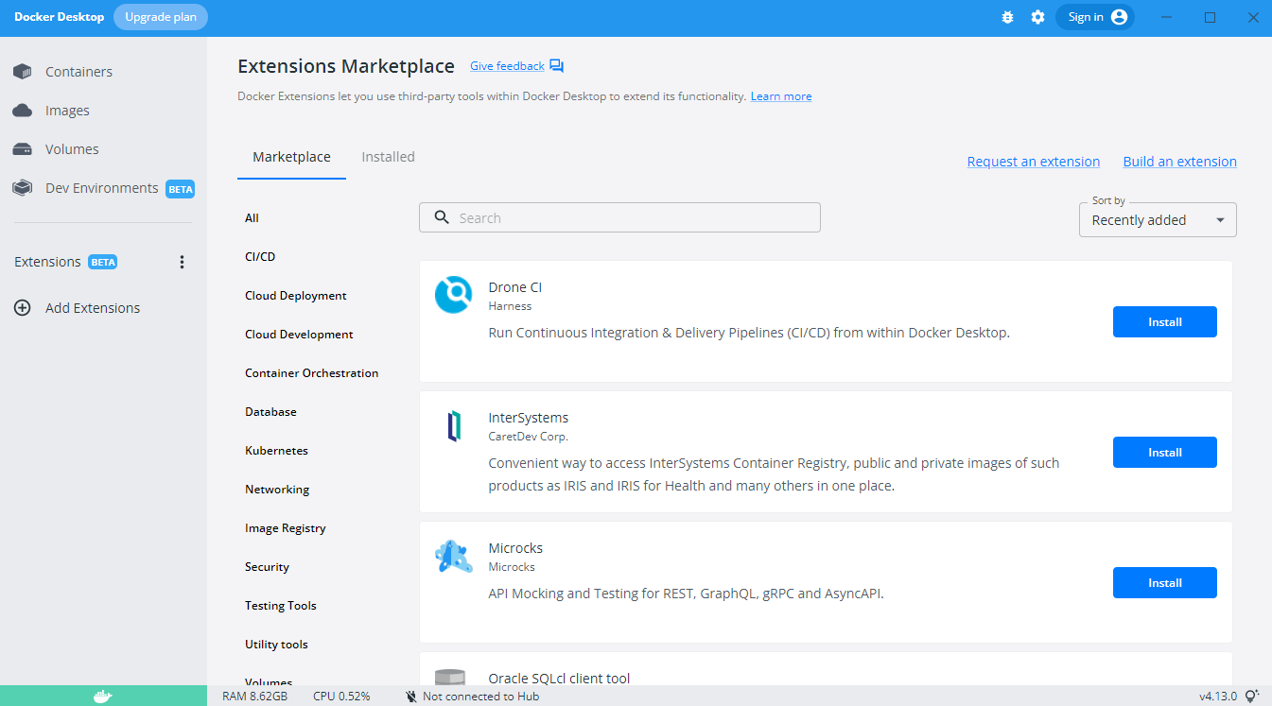The image size is (1272, 706).
Task: Click the Request an extension link
Action: 1033,162
